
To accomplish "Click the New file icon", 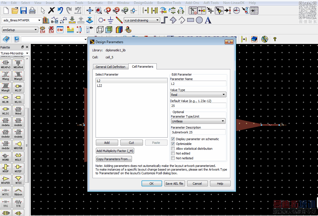I will click(6, 10).
